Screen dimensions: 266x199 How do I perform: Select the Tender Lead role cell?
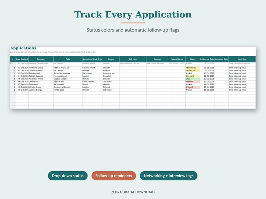[x=68, y=90]
